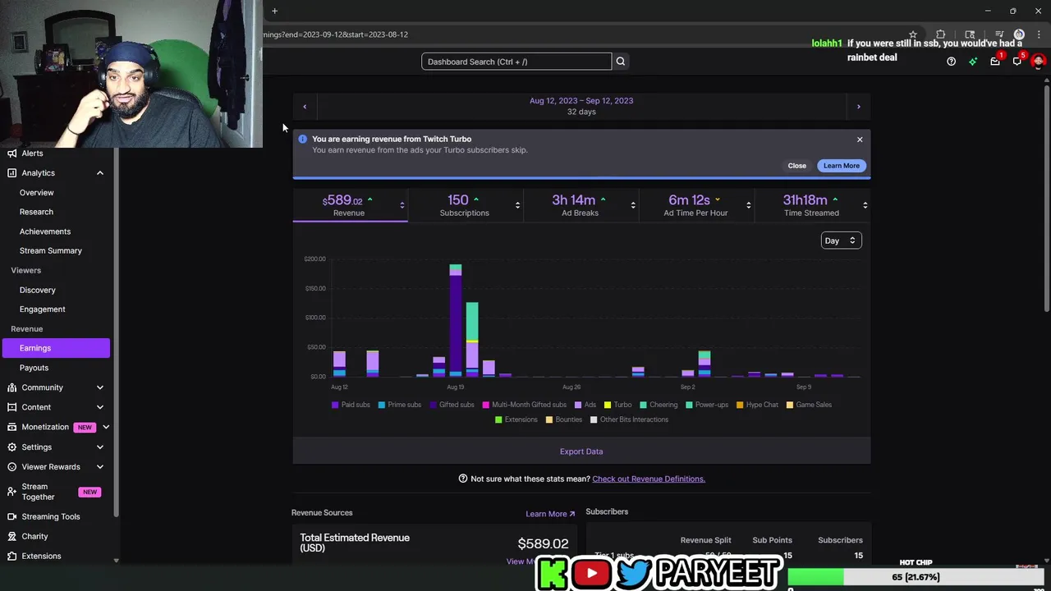
Task: Toggle Power-ups legend series
Action: (x=707, y=405)
